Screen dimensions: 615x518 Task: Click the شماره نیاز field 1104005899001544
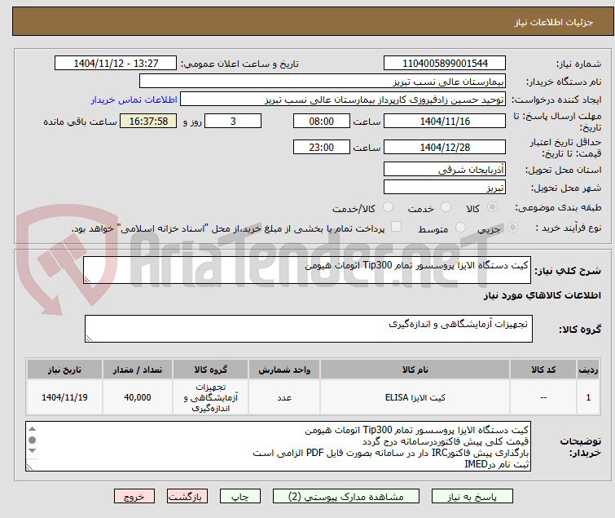[445, 64]
